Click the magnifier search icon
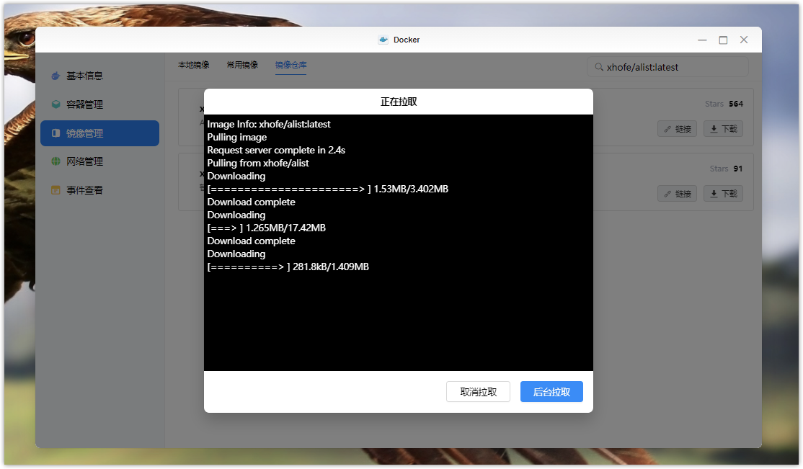This screenshot has height=469, width=803. (599, 67)
